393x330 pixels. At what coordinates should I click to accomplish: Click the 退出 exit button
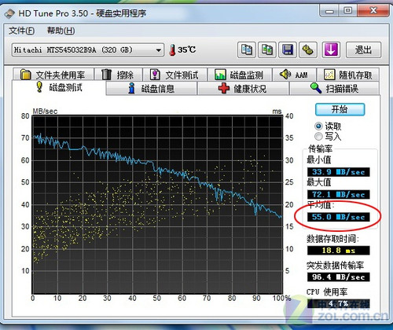363,49
